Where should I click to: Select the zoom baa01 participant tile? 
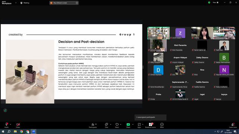click(x=180, y=33)
